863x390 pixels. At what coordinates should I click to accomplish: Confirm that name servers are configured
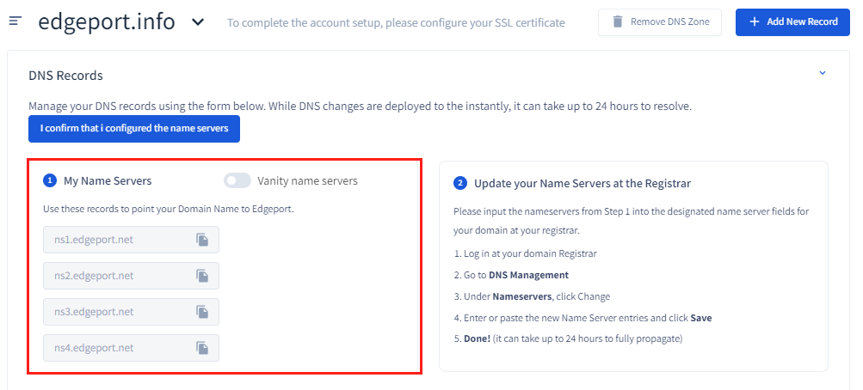[x=134, y=129]
